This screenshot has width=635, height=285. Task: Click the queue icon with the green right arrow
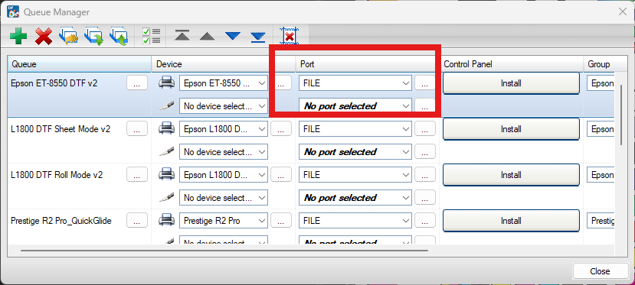(x=93, y=37)
